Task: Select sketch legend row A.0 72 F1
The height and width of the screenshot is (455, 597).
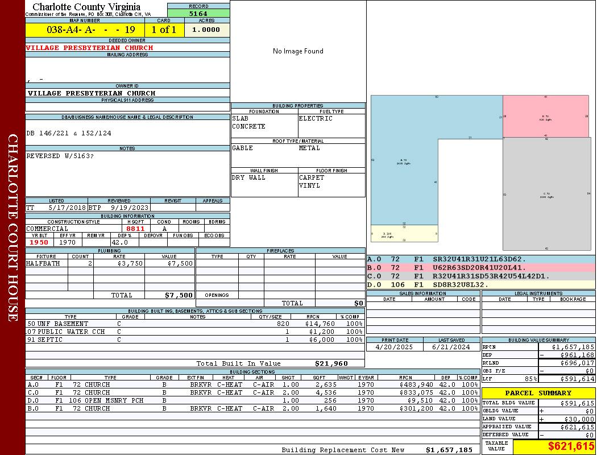Action: pyautogui.click(x=481, y=259)
